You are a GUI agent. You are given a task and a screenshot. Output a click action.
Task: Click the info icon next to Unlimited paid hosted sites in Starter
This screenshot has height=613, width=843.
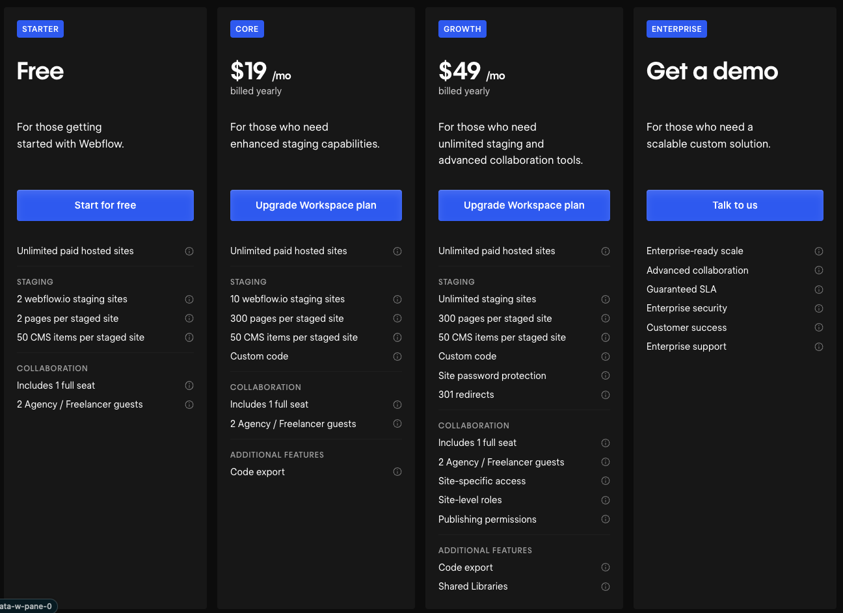(x=189, y=251)
